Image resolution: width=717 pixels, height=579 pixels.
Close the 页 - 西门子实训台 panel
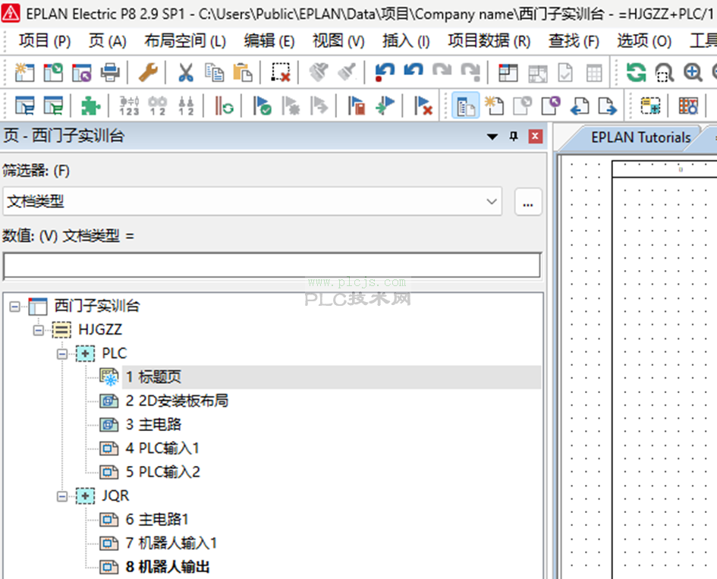coord(536,137)
